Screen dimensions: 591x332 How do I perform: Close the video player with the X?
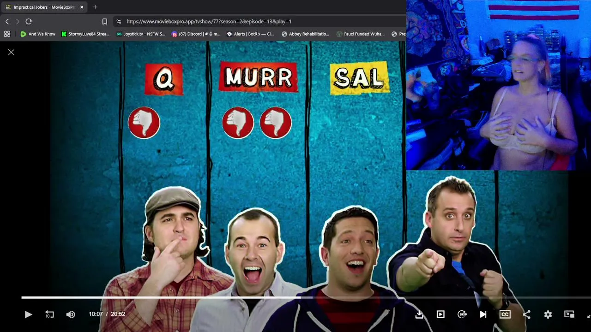click(11, 52)
